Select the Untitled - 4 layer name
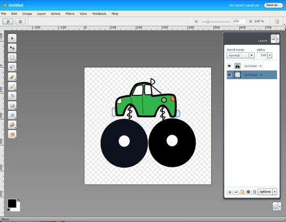Viewport: 286px width, 222px height. point(253,75)
